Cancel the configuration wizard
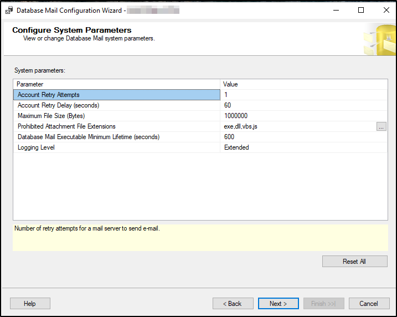The height and width of the screenshot is (317, 397). point(368,304)
